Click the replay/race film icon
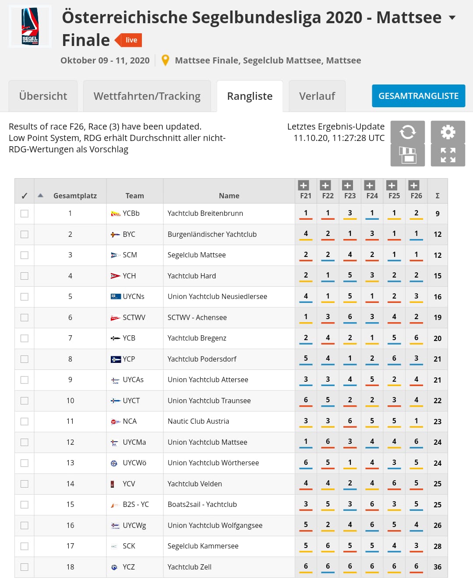473x580 pixels. point(408,155)
